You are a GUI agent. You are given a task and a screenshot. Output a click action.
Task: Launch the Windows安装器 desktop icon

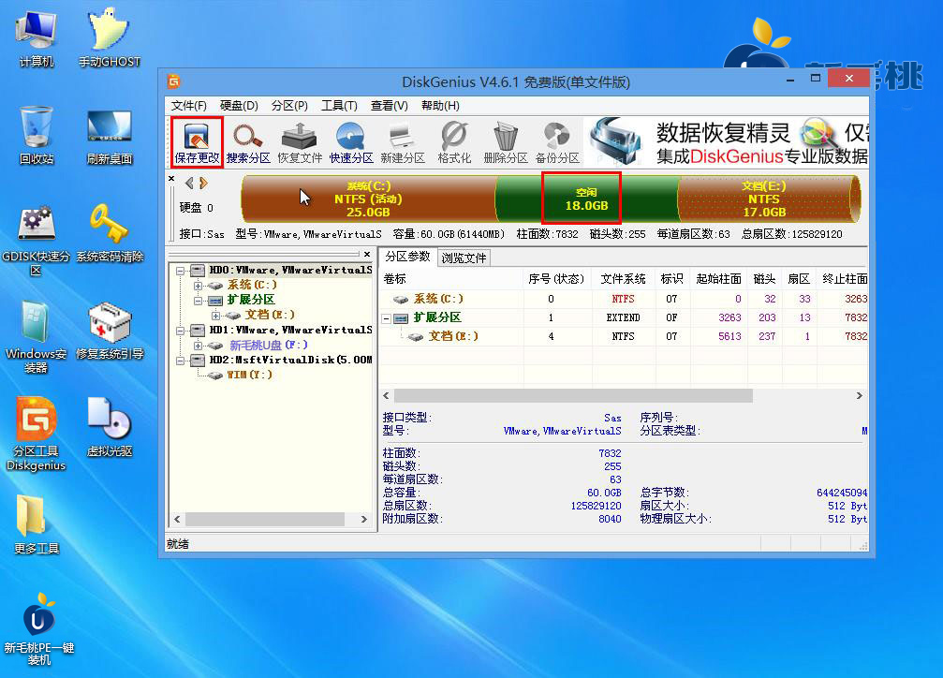click(x=37, y=337)
